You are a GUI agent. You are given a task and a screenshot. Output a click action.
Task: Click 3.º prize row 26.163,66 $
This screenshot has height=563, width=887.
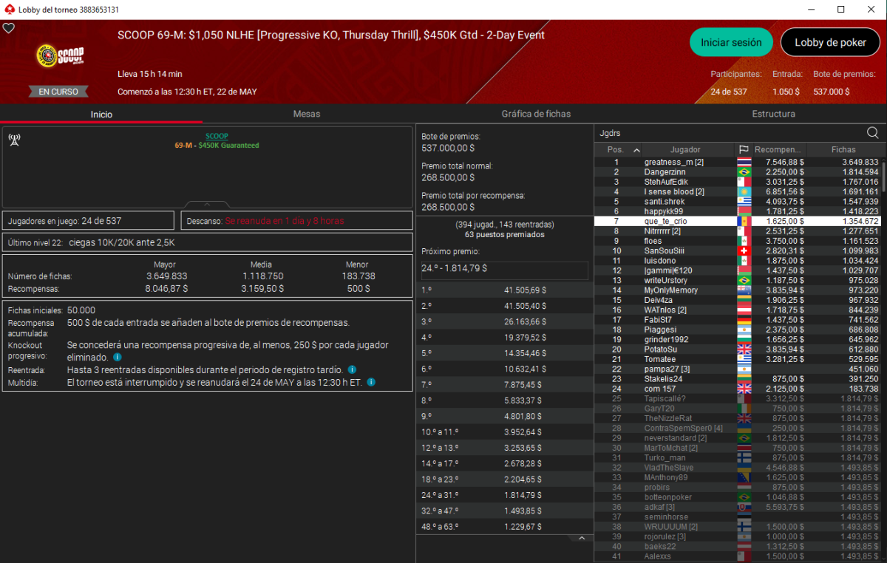coord(505,322)
